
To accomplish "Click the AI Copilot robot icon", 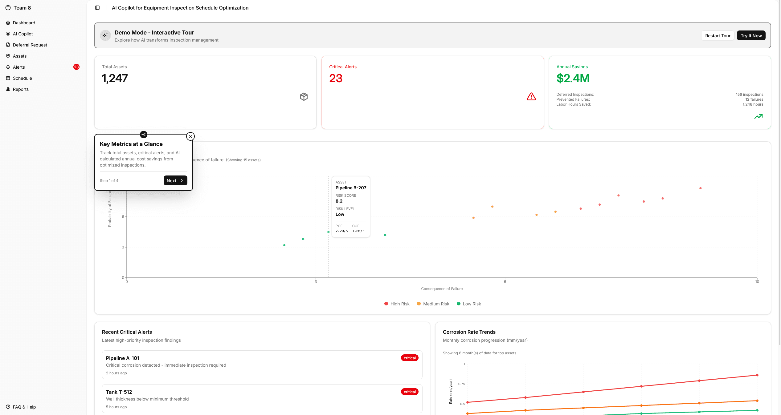I will [8, 34].
